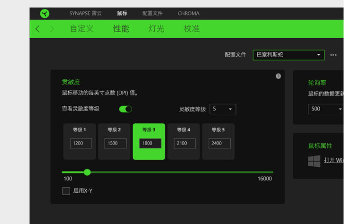Open the top 配置文件 menu
The image size is (344, 224).
pyautogui.click(x=152, y=13)
